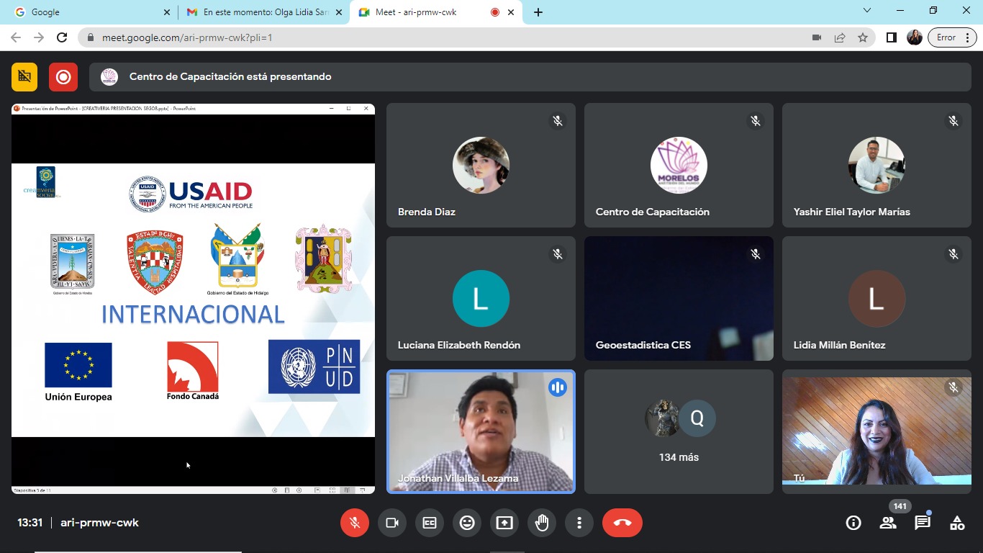This screenshot has width=983, height=553.
Task: Share this page icon
Action: [840, 37]
